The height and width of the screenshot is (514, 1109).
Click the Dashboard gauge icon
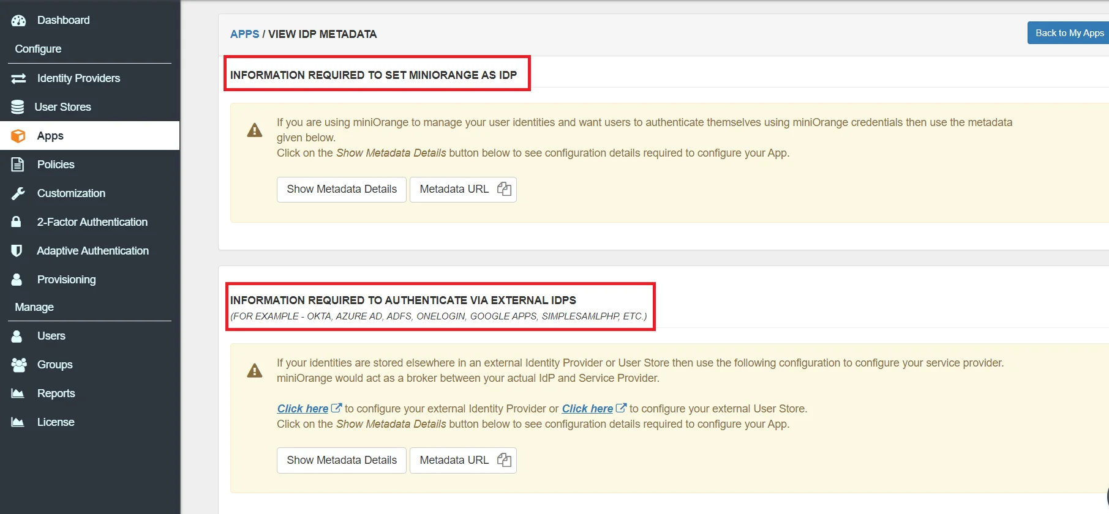pyautogui.click(x=19, y=20)
